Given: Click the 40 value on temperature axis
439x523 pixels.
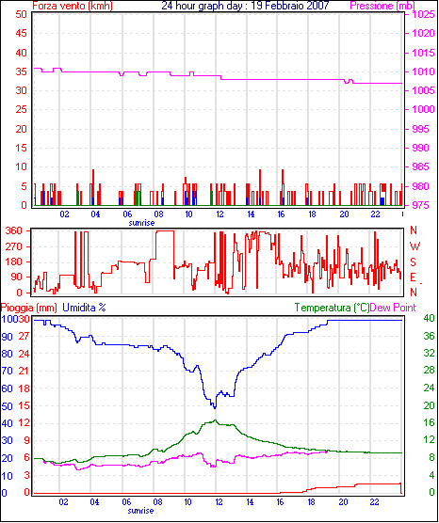Looking at the screenshot, I should pyautogui.click(x=429, y=318).
